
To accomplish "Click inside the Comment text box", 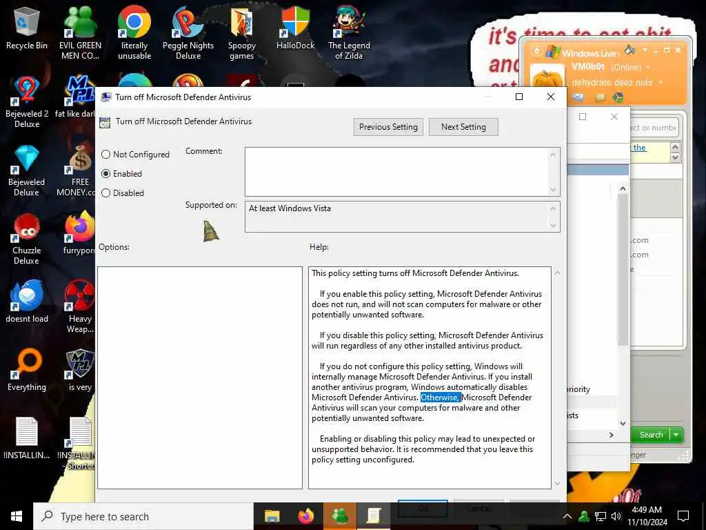I will [x=396, y=172].
